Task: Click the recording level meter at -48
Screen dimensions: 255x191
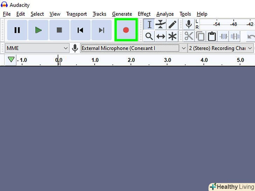Action: 234,24
